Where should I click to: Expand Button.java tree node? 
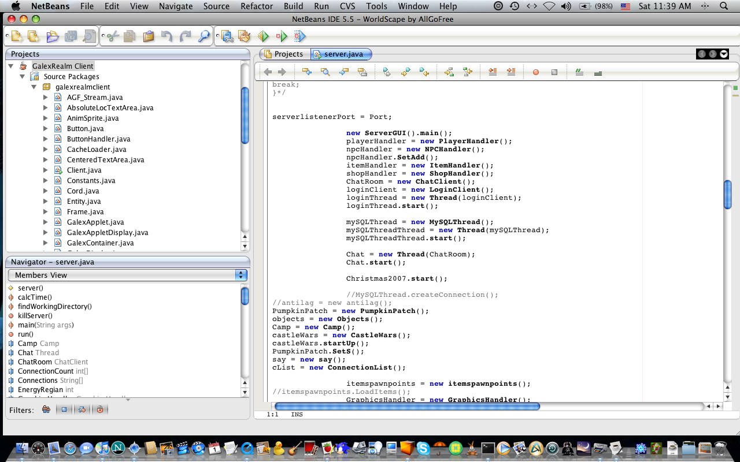(x=46, y=129)
